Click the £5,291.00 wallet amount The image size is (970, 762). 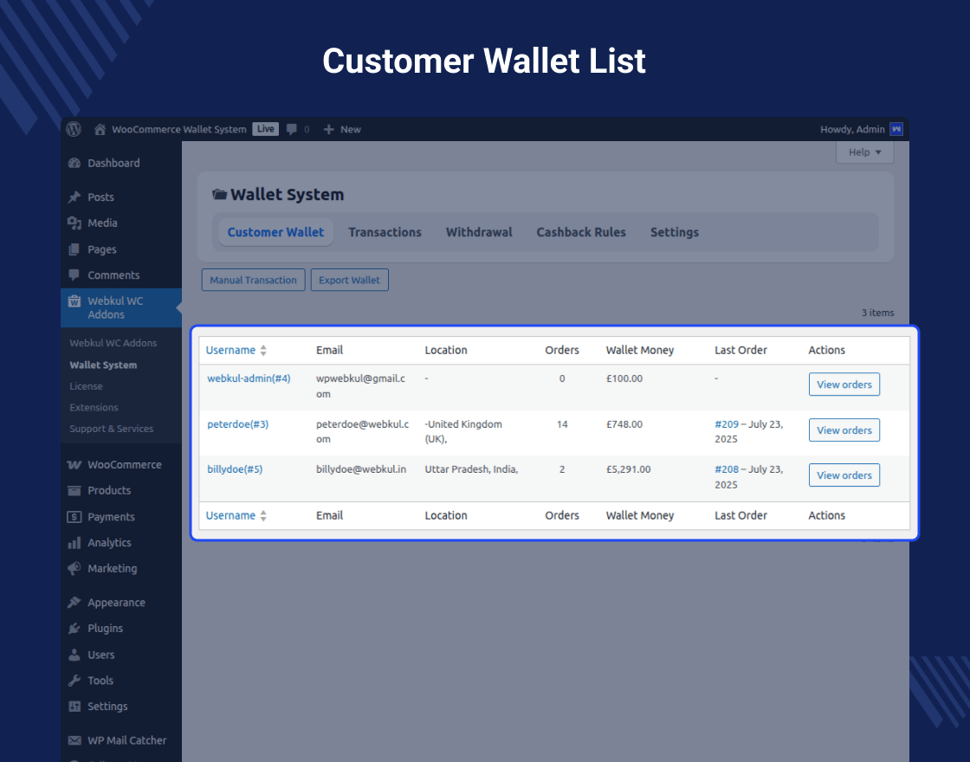[x=628, y=469]
